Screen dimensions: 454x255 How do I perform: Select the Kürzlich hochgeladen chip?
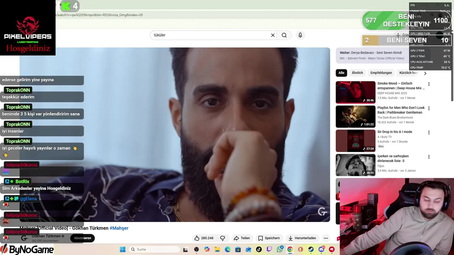click(408, 73)
